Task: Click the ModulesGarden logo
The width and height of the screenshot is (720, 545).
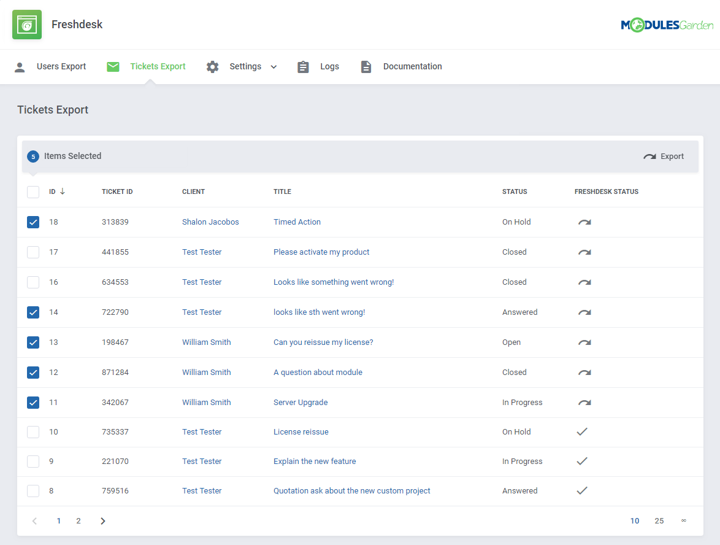Action: [x=667, y=25]
